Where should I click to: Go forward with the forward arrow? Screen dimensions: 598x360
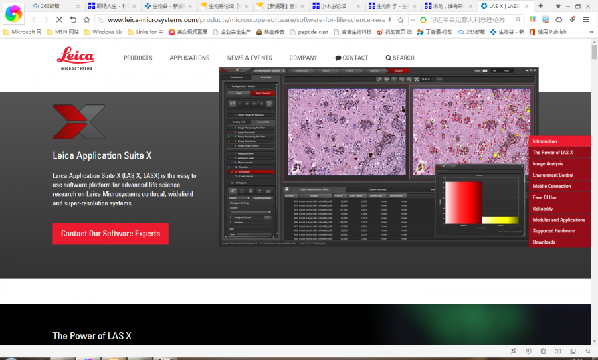click(x=46, y=19)
